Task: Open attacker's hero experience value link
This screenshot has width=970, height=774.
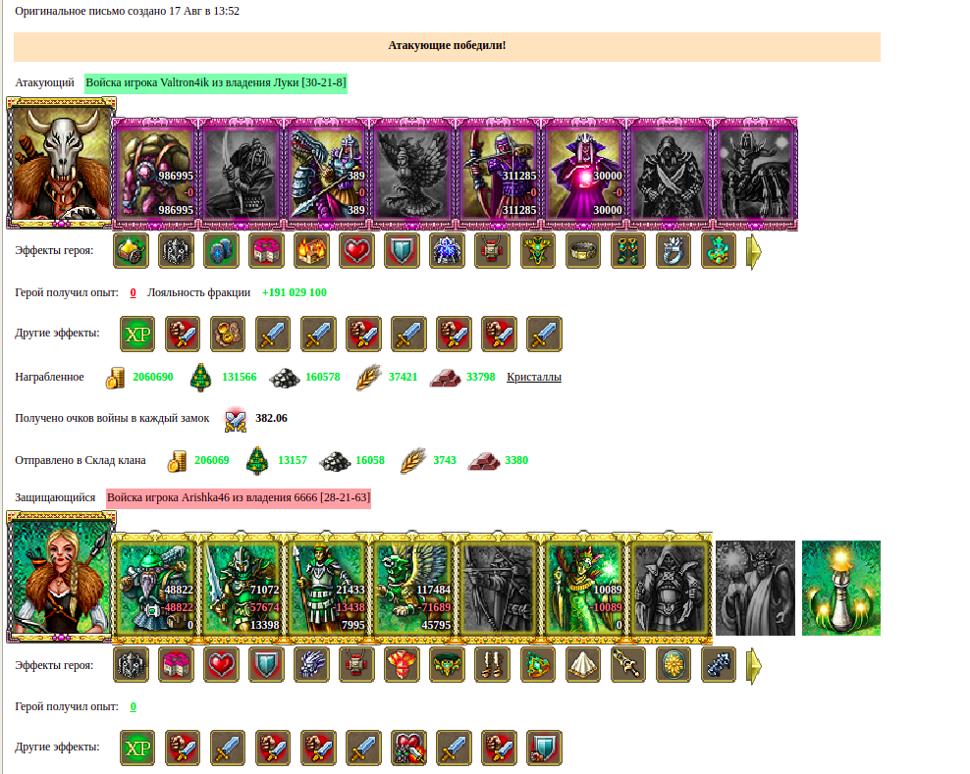Action: point(133,293)
